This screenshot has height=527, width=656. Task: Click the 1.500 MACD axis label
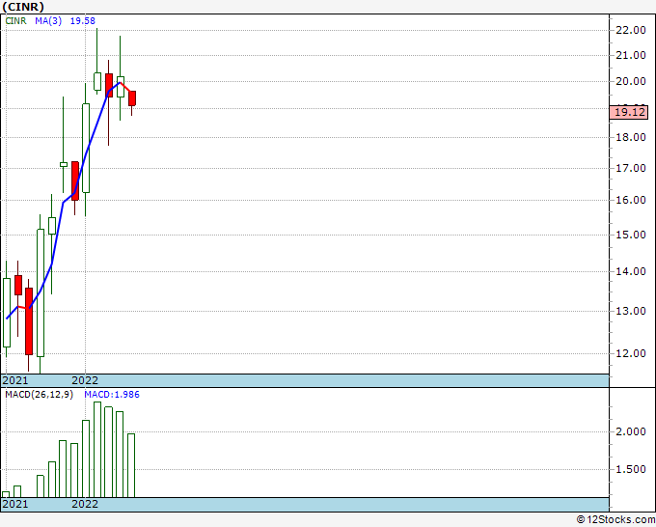631,469
